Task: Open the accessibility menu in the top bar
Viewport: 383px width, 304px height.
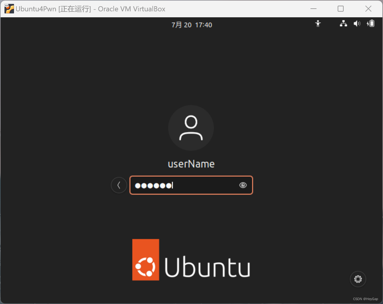Action: coord(318,24)
